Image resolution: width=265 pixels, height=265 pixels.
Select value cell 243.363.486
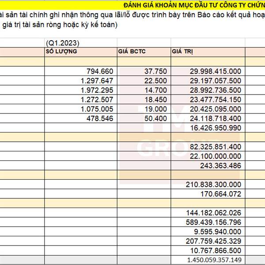click(x=208, y=166)
